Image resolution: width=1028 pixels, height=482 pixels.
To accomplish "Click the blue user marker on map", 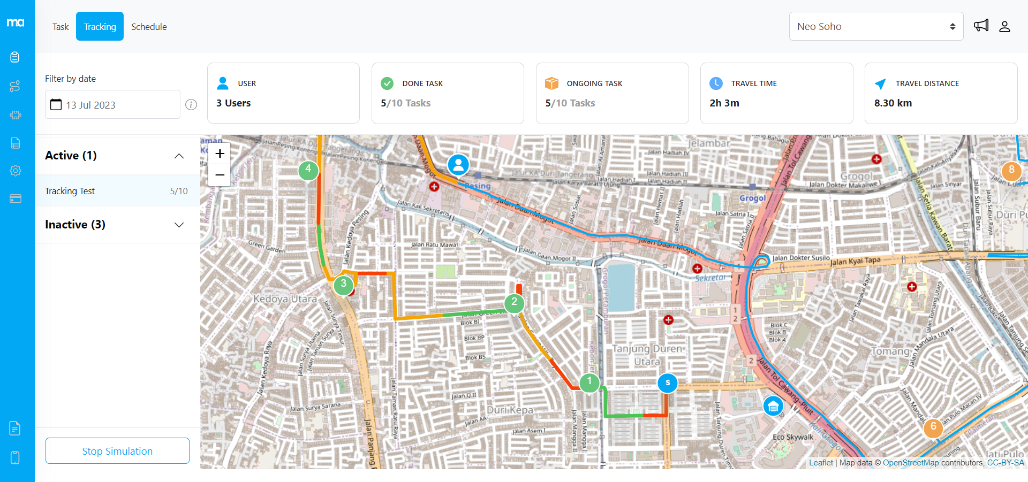I will (458, 165).
